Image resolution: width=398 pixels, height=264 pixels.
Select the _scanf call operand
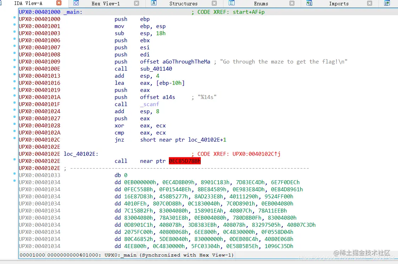pos(149,104)
